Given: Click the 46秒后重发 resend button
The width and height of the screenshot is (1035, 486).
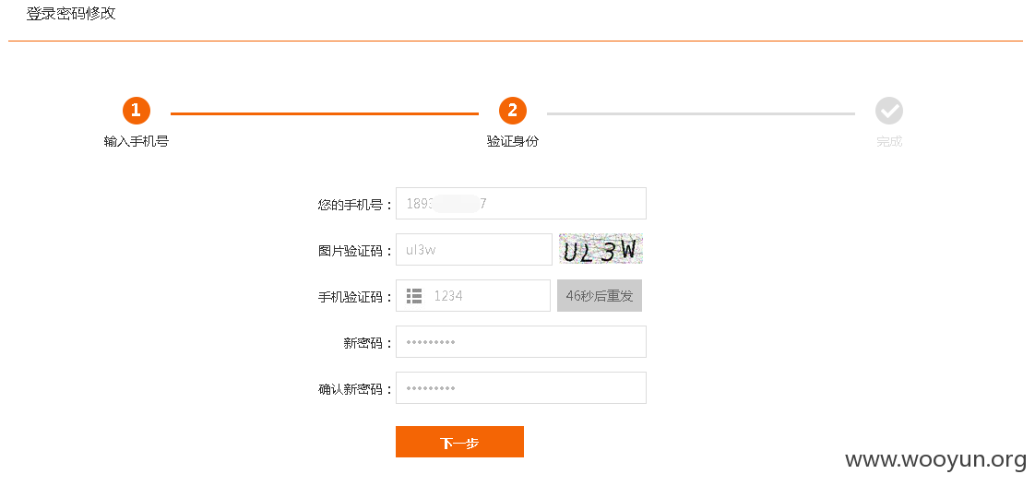Looking at the screenshot, I should pyautogui.click(x=600, y=296).
